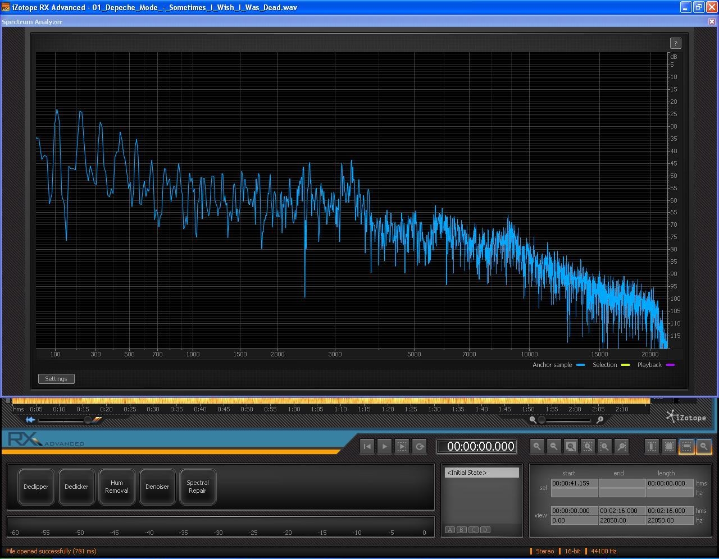Click view end frequency field 22050.00
The width and height of the screenshot is (719, 559).
click(x=622, y=520)
